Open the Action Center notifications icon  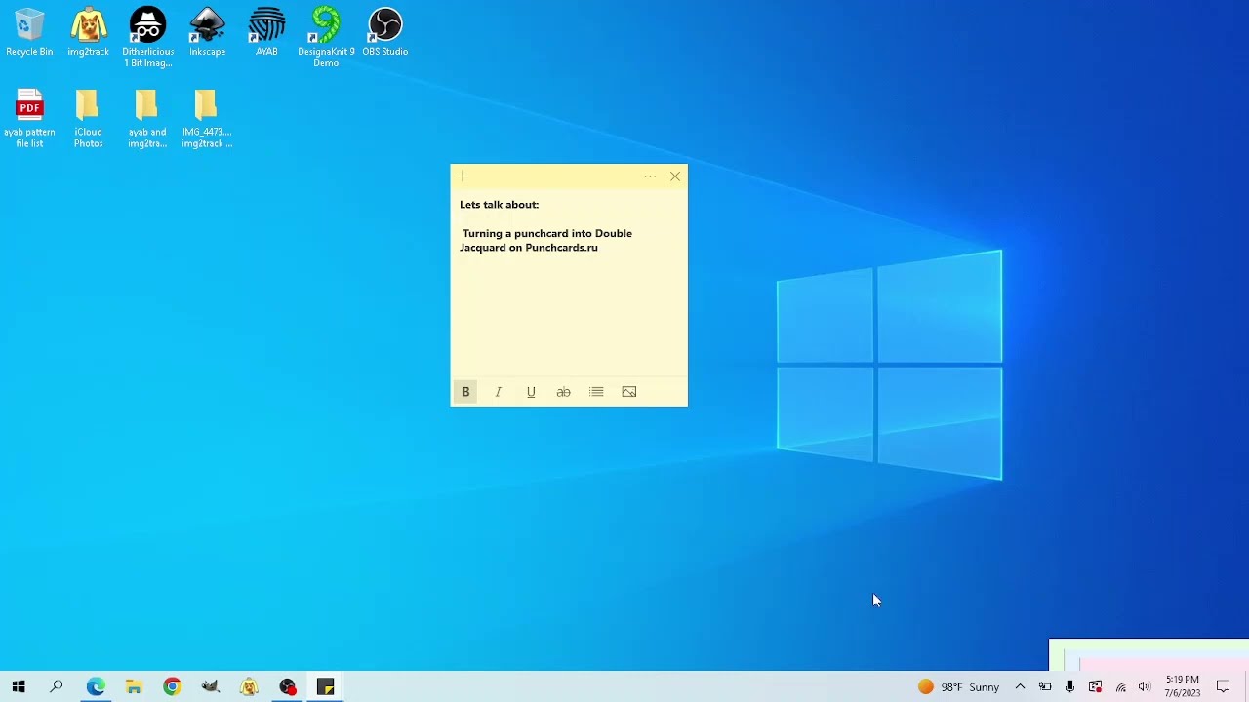pyautogui.click(x=1224, y=687)
